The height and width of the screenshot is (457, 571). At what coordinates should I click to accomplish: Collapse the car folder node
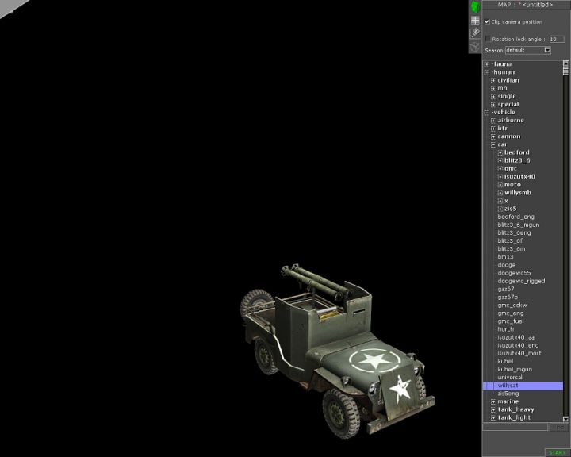click(x=493, y=144)
